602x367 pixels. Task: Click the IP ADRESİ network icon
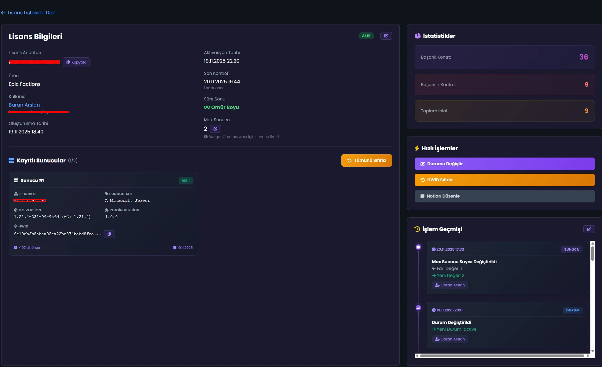point(16,194)
